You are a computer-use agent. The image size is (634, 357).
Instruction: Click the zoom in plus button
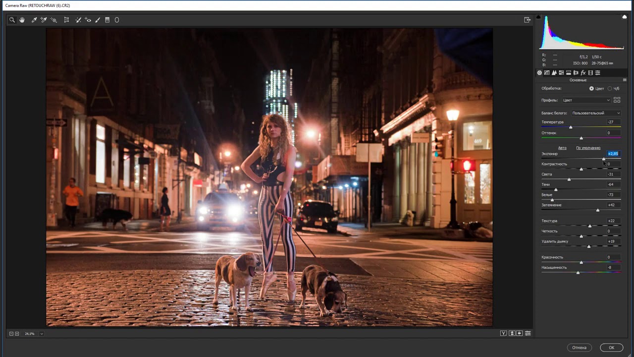point(17,334)
